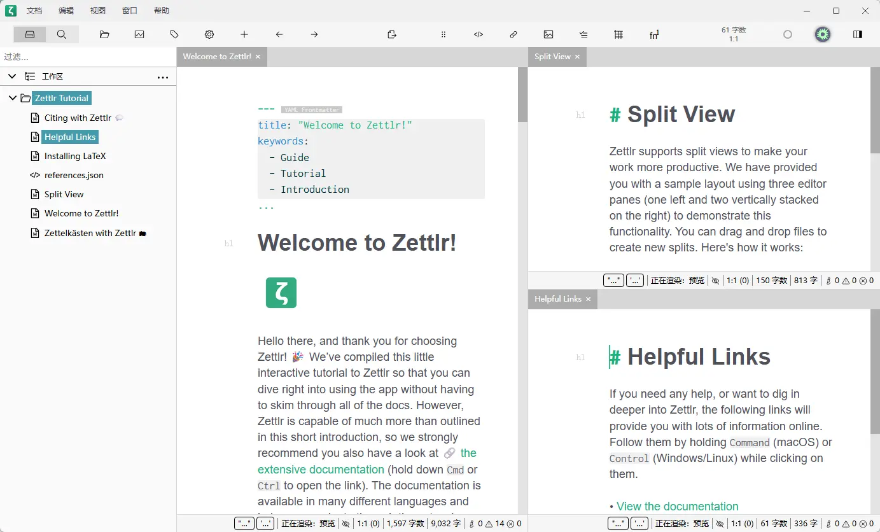The height and width of the screenshot is (532, 880).
Task: Insert a table using the grid icon
Action: pos(618,34)
